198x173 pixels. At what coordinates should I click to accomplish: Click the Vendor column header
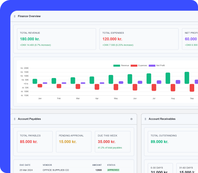47,165
